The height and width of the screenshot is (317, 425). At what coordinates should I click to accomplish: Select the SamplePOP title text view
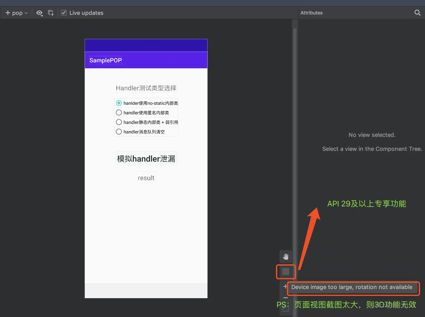coord(105,60)
